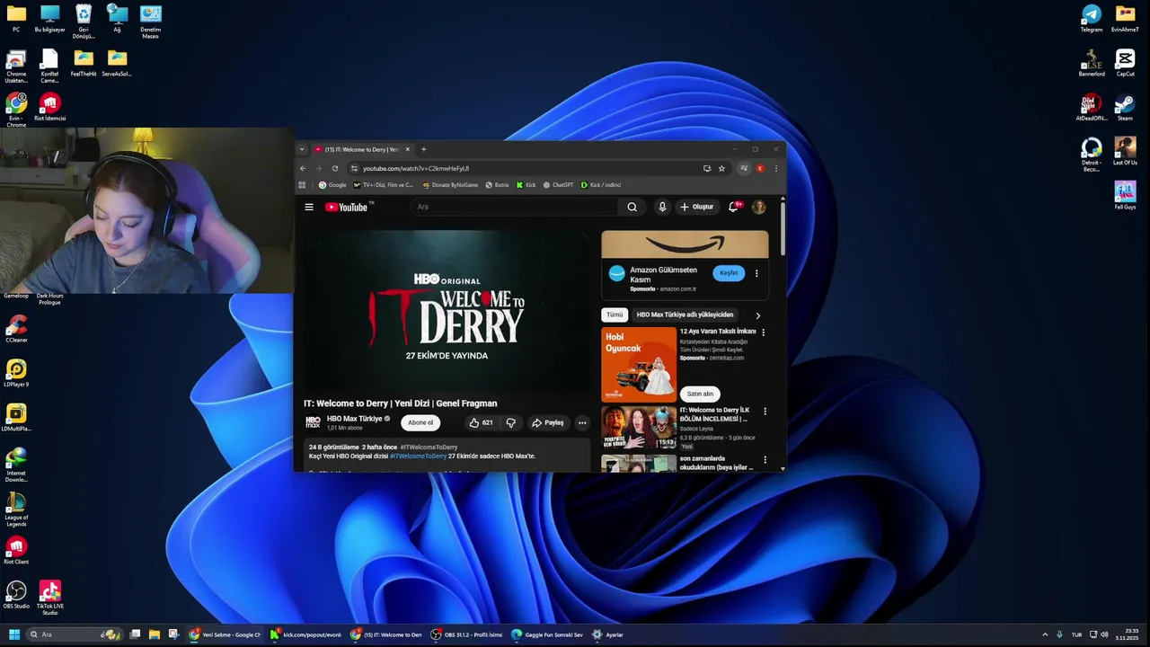Open OBS Studio desktop shortcut
Screen dimensions: 1150x647
pos(16,595)
